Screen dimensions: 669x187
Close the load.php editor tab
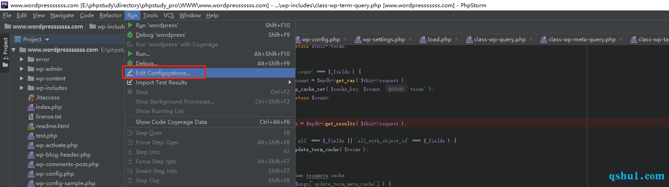(457, 39)
